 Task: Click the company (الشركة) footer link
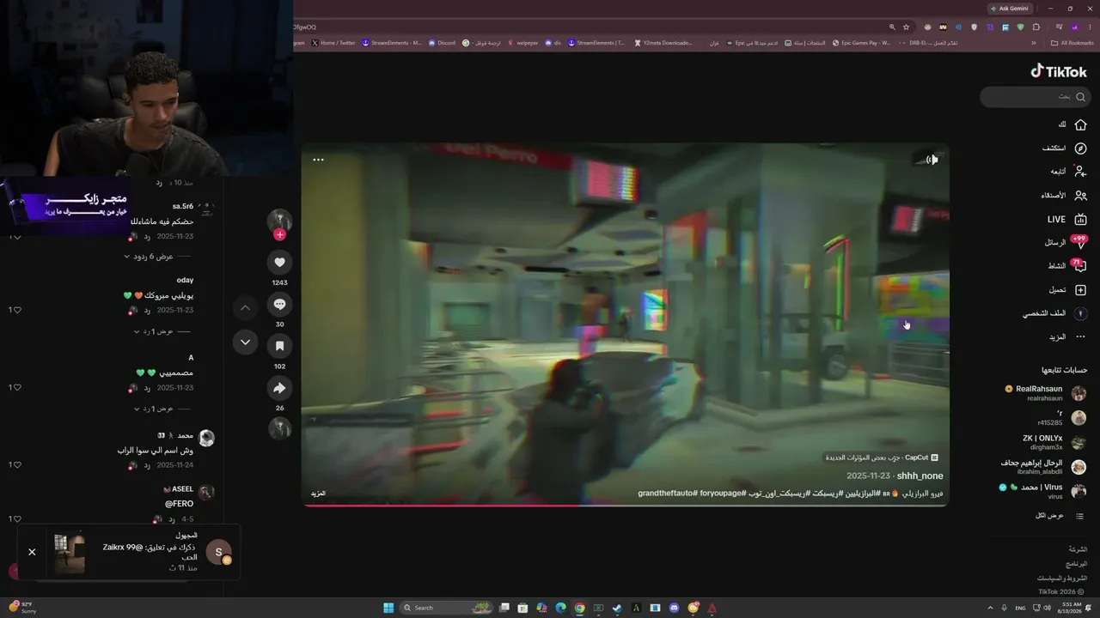pos(1078,548)
